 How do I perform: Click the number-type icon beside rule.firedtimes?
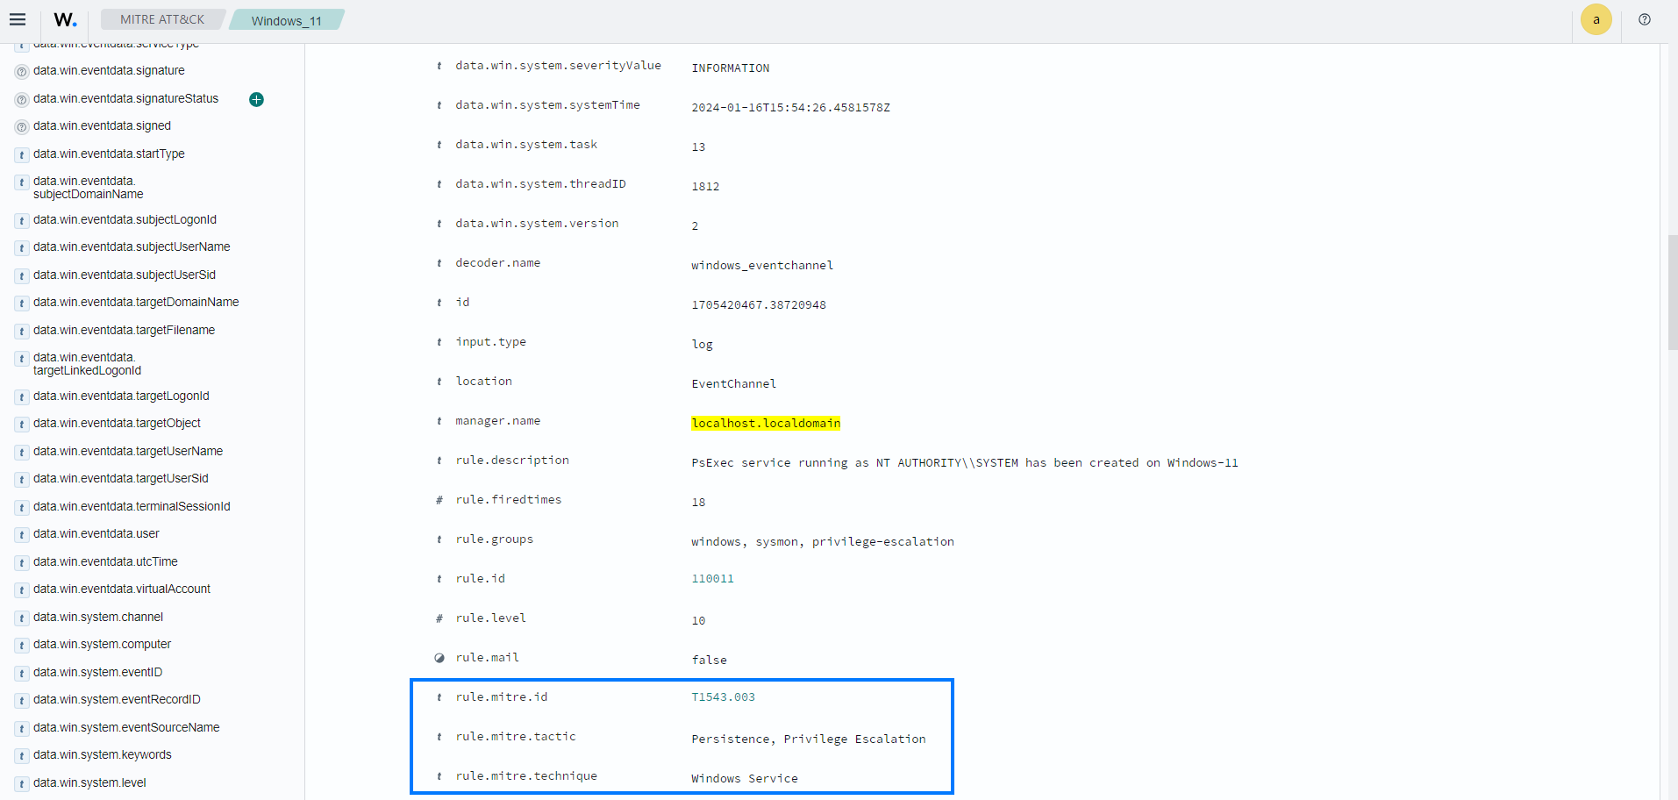(x=439, y=500)
